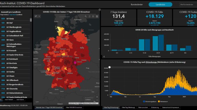Go back with the age chart arrow
Screen dimensions: 197x110
click(x=104, y=57)
